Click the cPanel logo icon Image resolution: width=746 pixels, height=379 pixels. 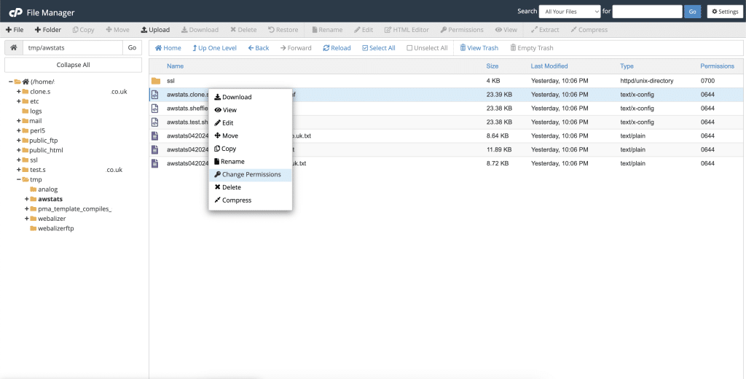coord(16,12)
